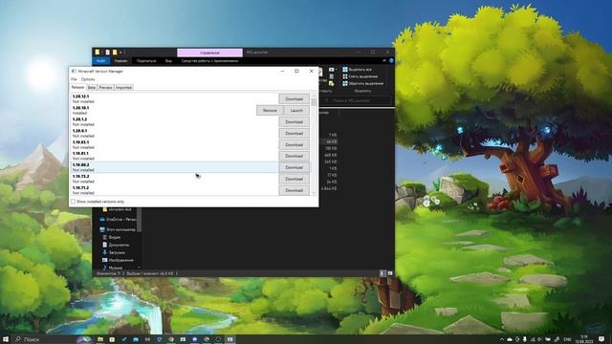Click Управление contextual tab in Explorer

pyautogui.click(x=209, y=53)
